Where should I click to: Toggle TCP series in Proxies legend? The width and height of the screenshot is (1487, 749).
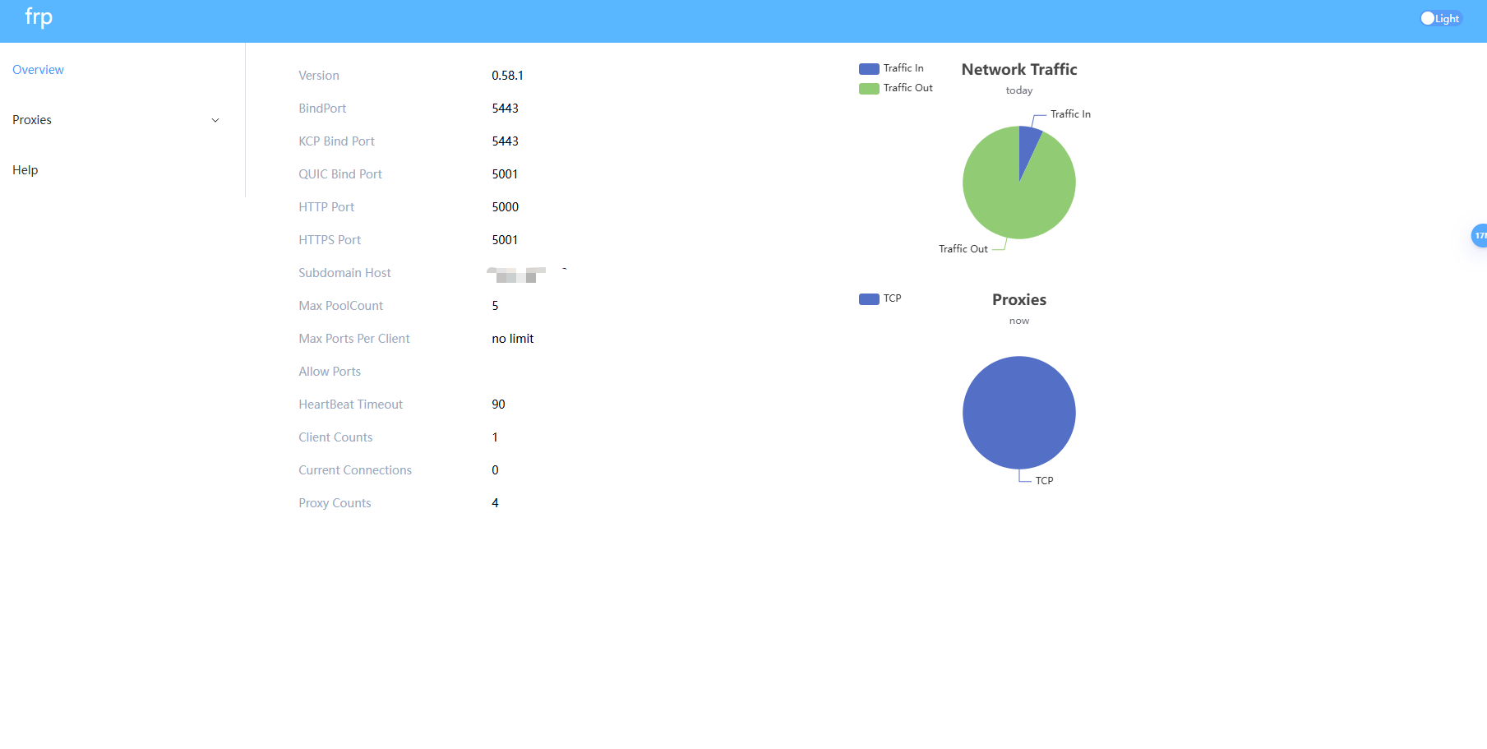coord(880,298)
